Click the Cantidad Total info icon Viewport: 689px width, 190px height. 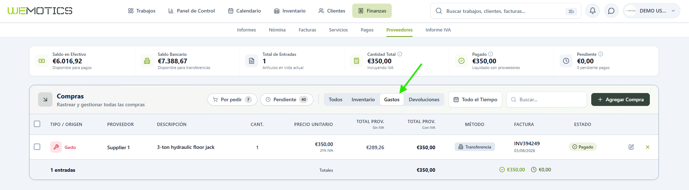point(400,54)
